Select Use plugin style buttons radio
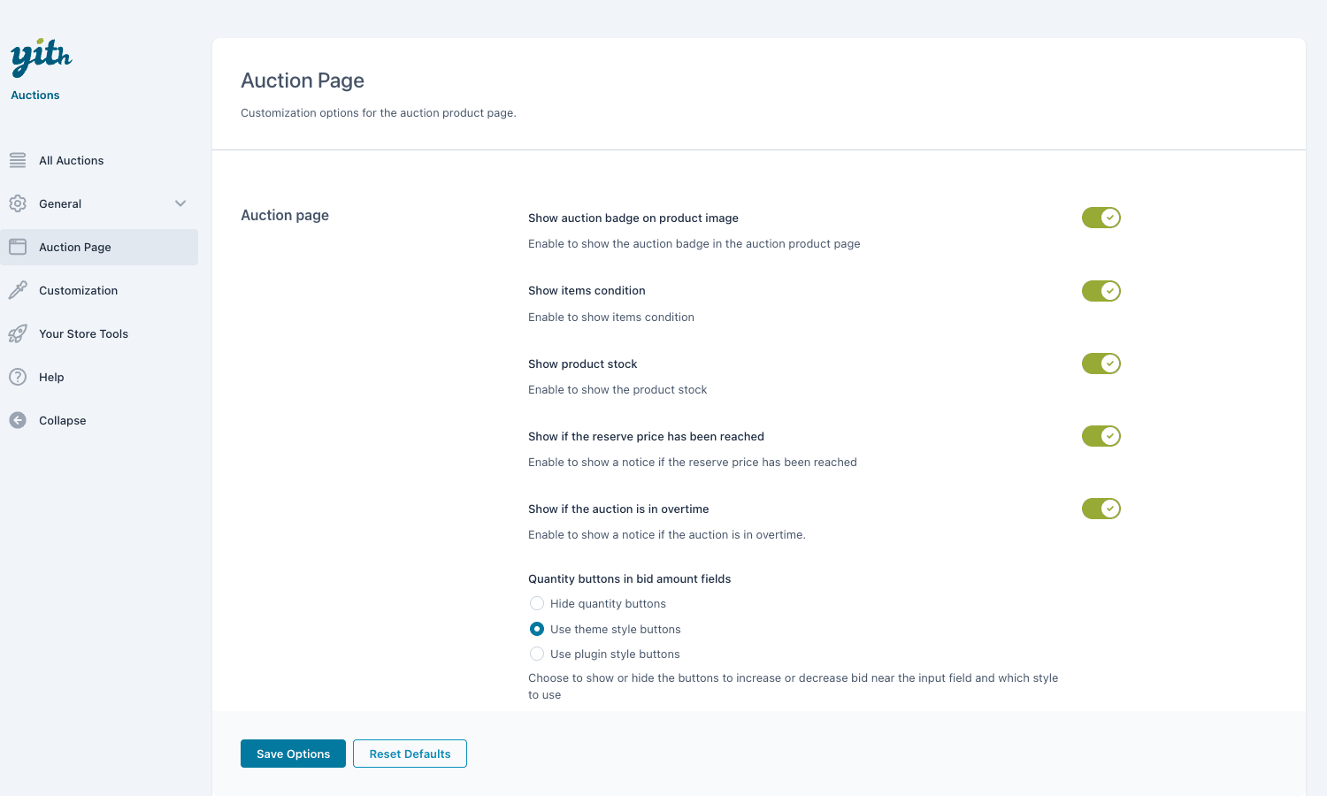 (x=537, y=654)
